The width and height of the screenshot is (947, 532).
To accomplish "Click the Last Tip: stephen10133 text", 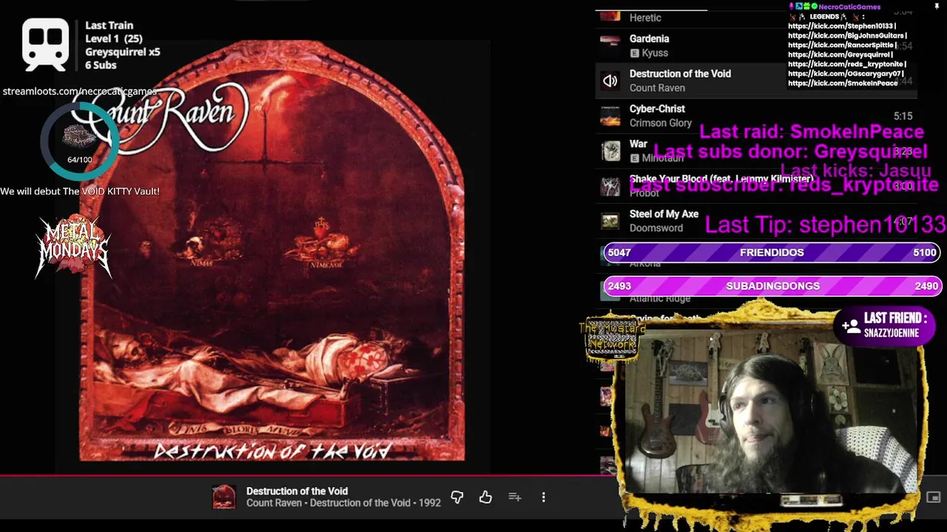I will [825, 225].
